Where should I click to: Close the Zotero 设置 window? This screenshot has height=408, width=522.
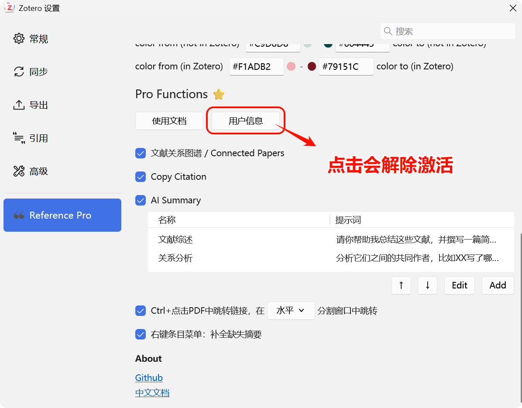pos(513,8)
